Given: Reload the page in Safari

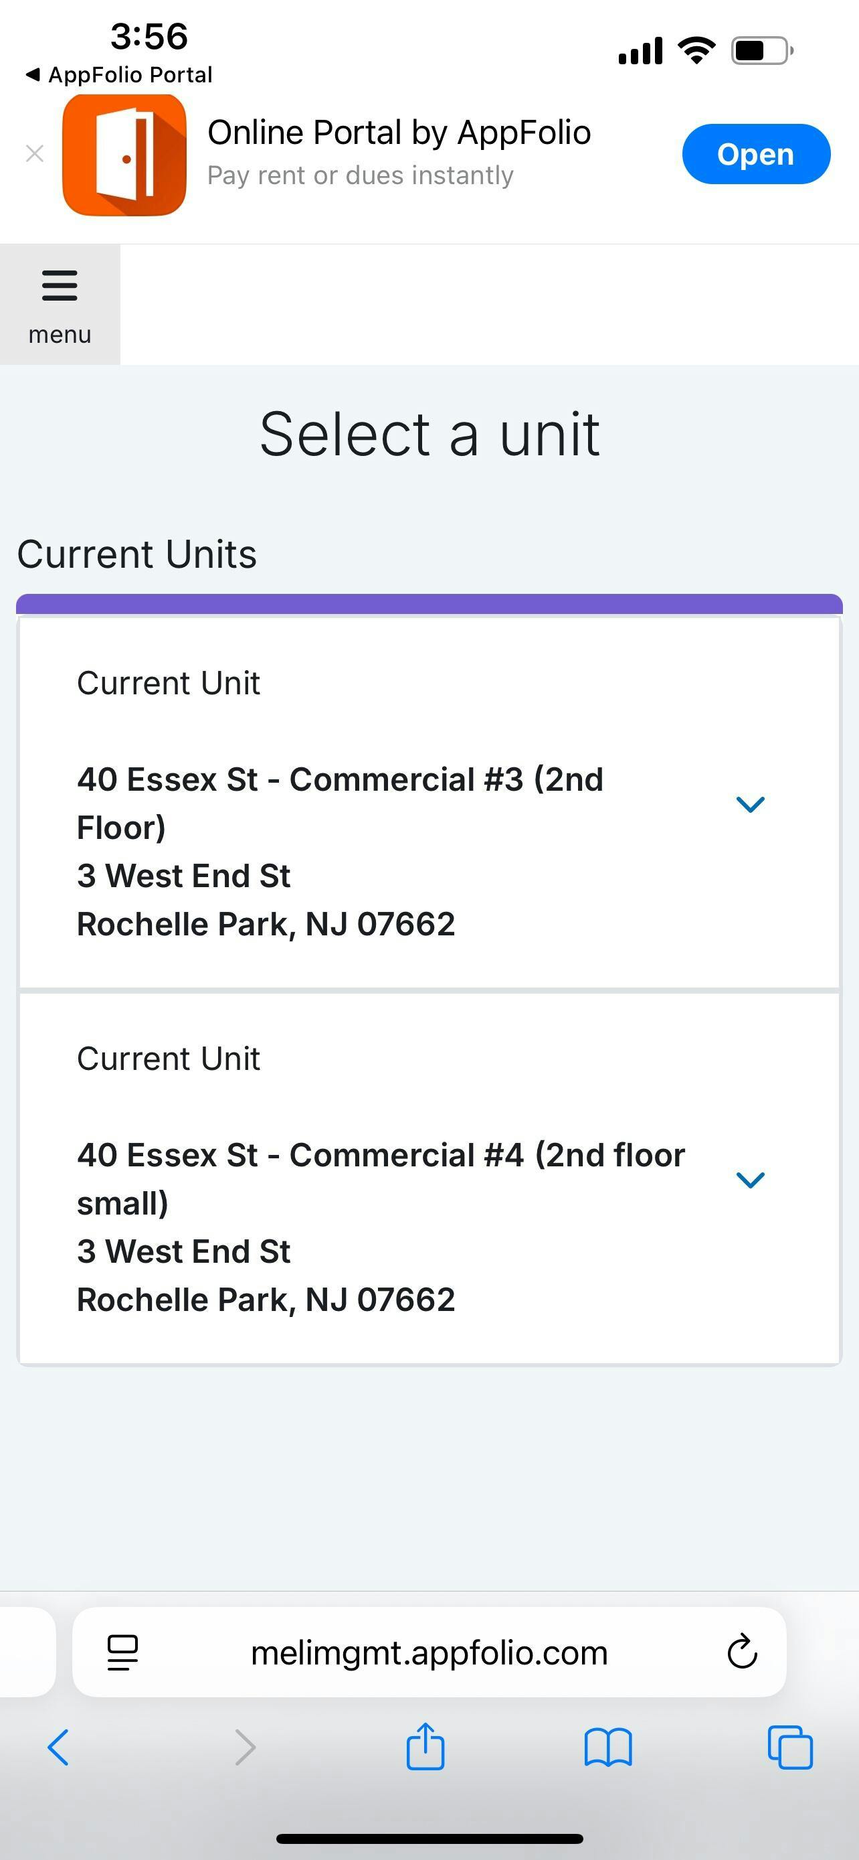Looking at the screenshot, I should pyautogui.click(x=741, y=1652).
